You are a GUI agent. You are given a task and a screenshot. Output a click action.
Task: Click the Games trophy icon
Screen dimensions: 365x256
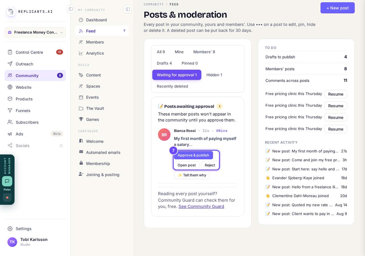(81, 119)
